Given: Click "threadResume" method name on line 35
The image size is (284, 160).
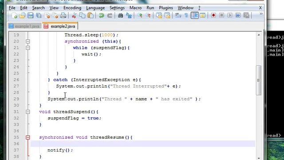Looking at the screenshot, I should click(x=107, y=137).
